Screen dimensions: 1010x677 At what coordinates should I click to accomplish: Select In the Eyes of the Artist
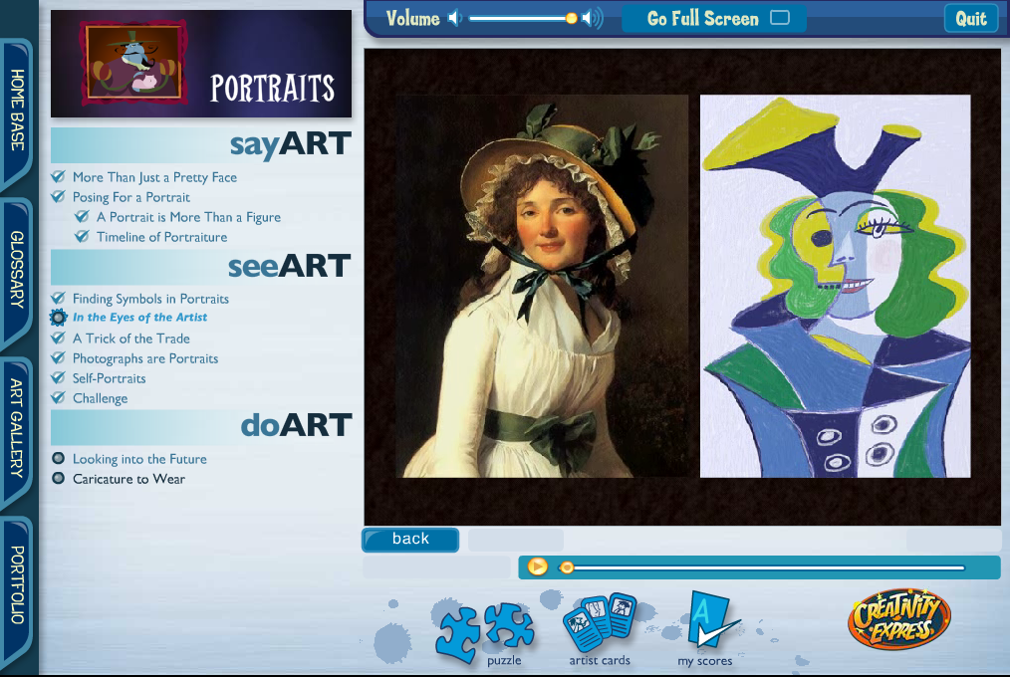tap(139, 318)
